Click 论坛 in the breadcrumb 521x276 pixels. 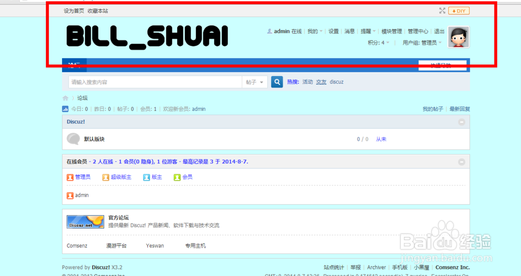click(x=82, y=98)
